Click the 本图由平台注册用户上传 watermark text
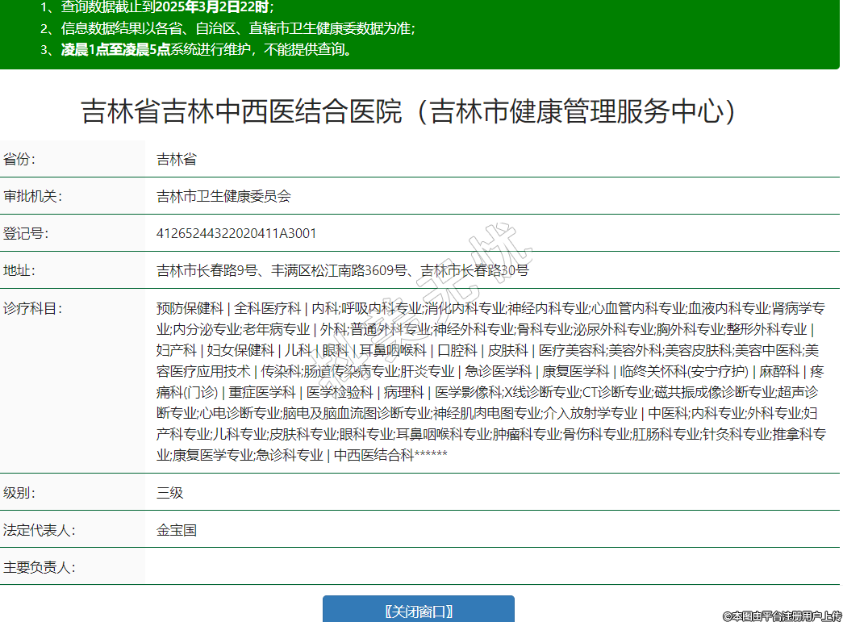This screenshot has width=843, height=622. click(781, 616)
